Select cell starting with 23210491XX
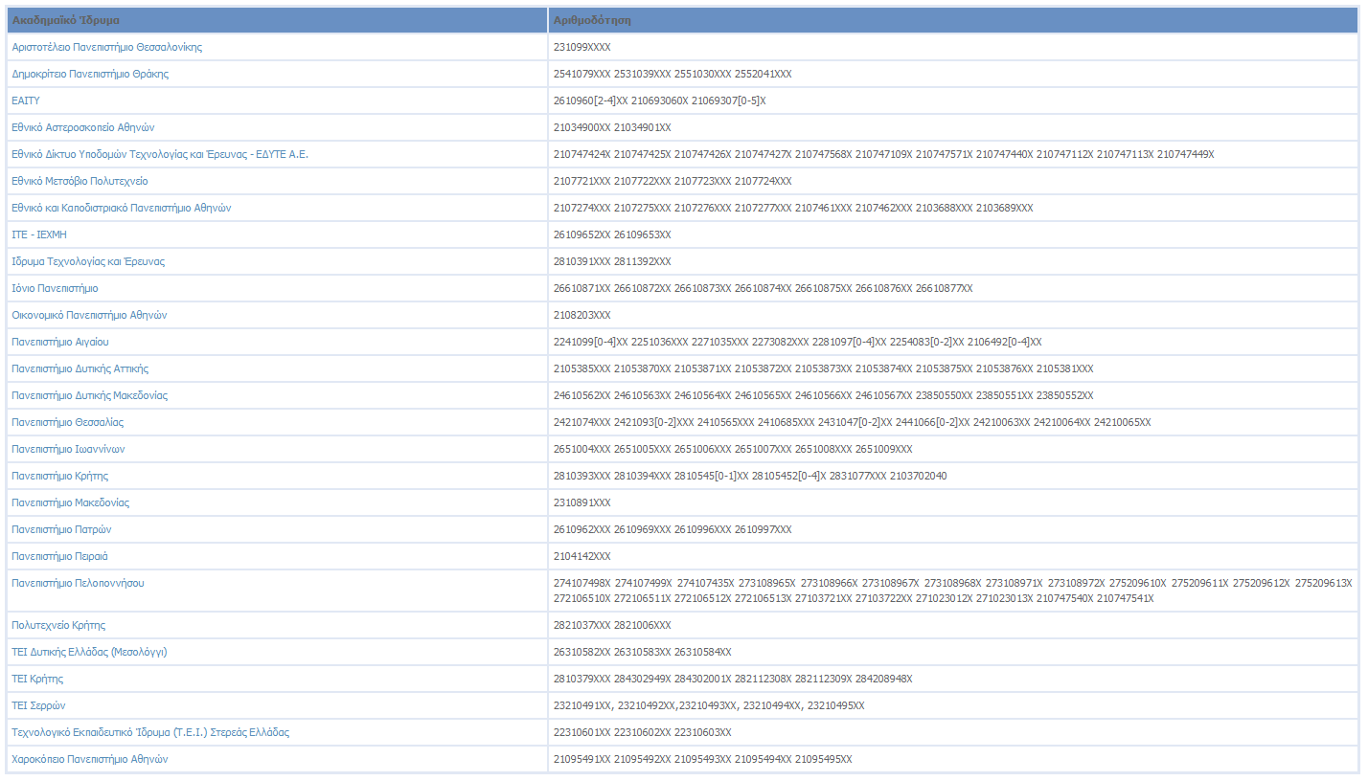This screenshot has height=781, width=1368. click(953, 705)
